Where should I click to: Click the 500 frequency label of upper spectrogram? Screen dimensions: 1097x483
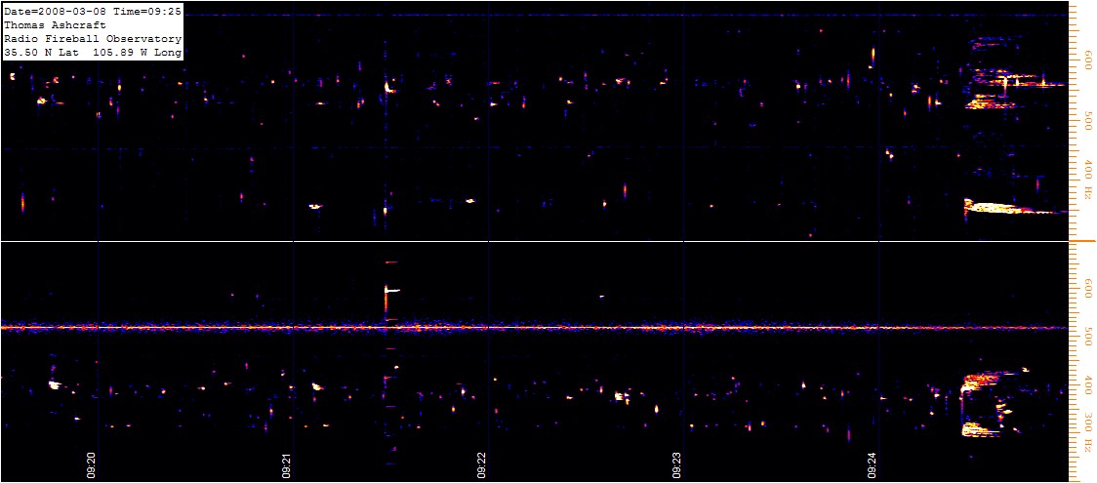[x=1088, y=121]
